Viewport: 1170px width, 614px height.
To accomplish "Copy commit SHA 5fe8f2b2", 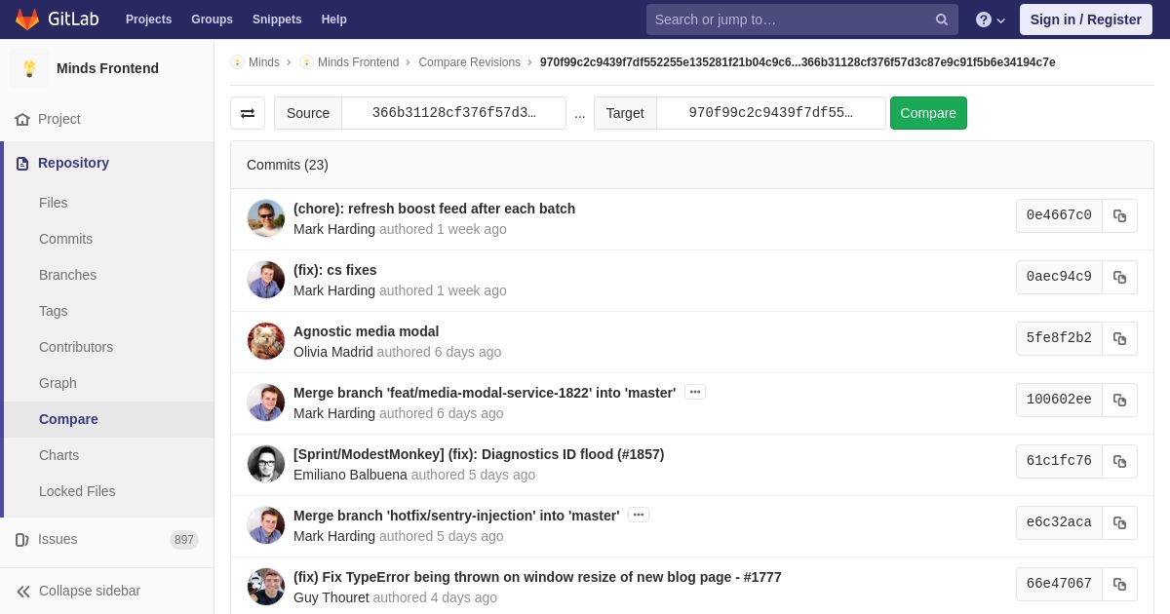I will click(x=1119, y=338).
